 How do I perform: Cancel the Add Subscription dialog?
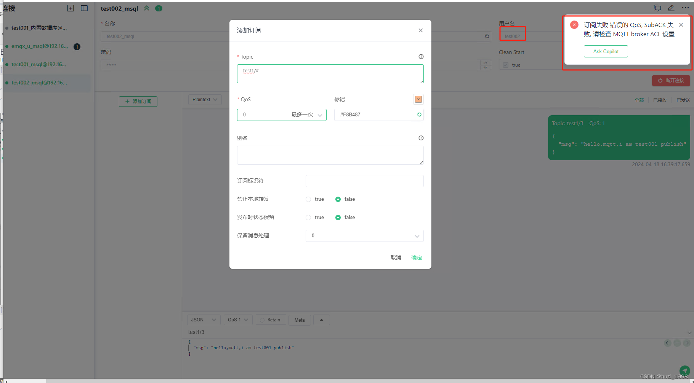coord(396,258)
